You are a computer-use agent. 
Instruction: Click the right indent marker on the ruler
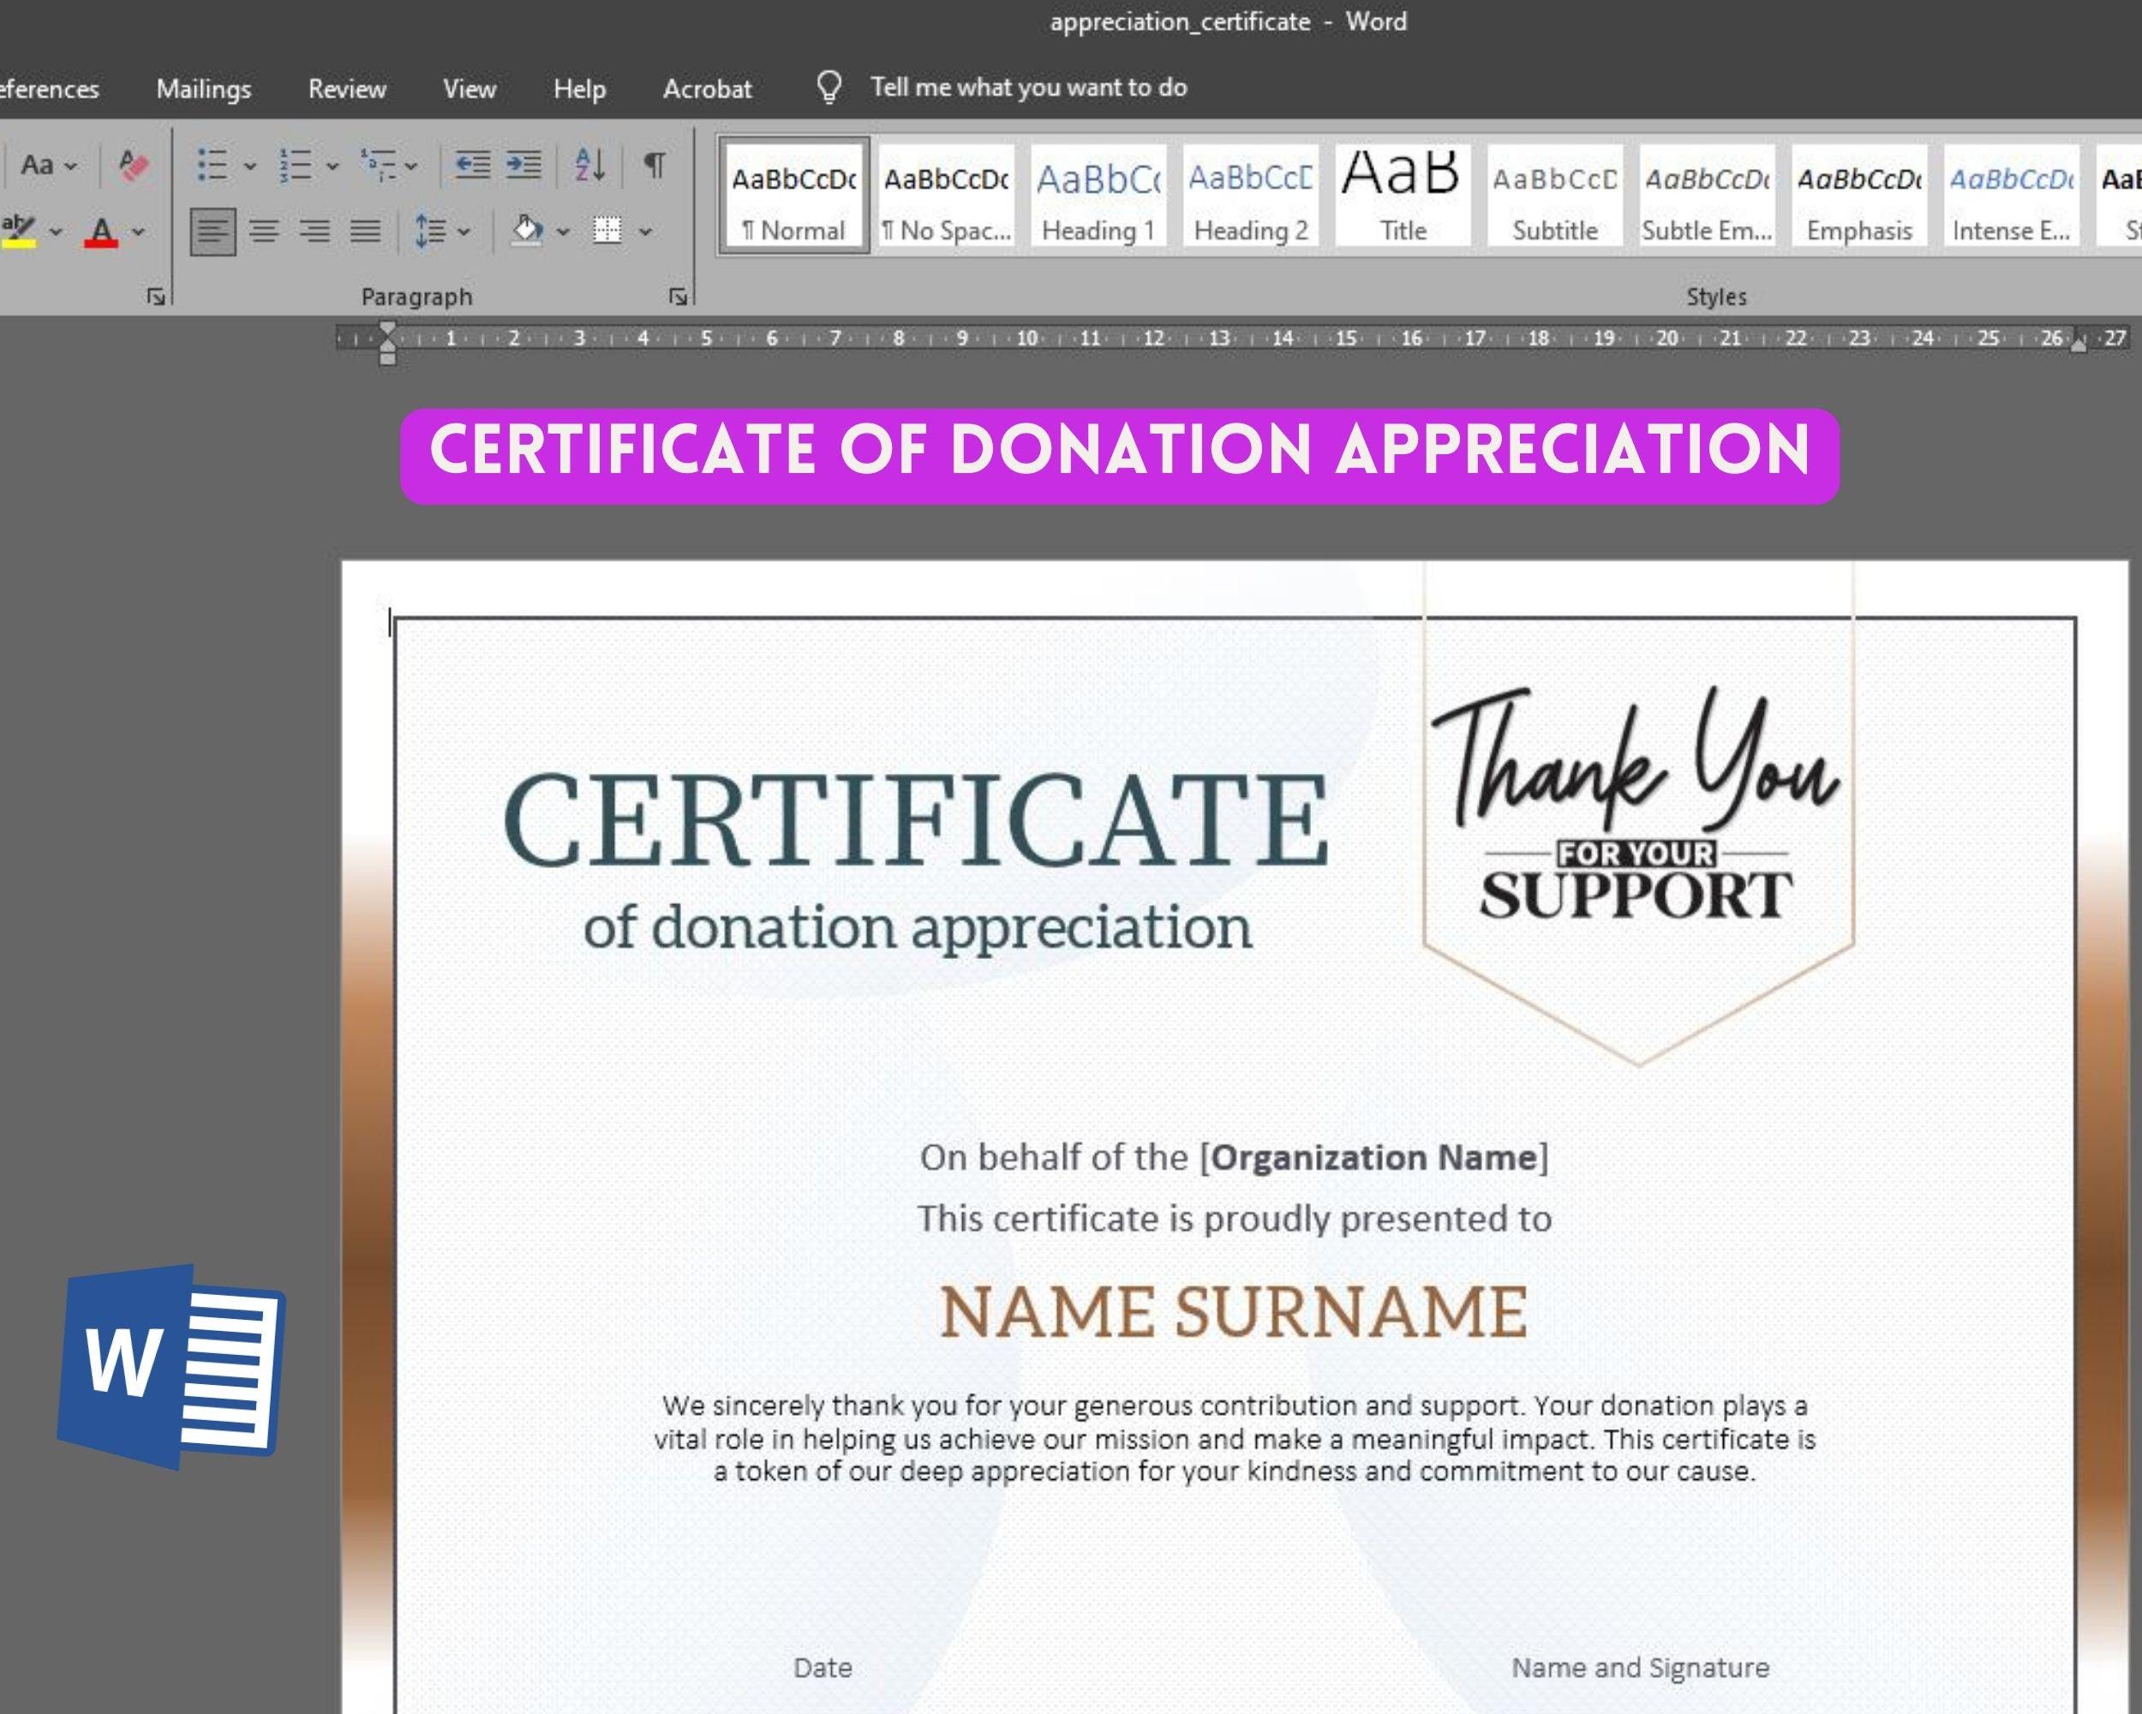[2078, 344]
